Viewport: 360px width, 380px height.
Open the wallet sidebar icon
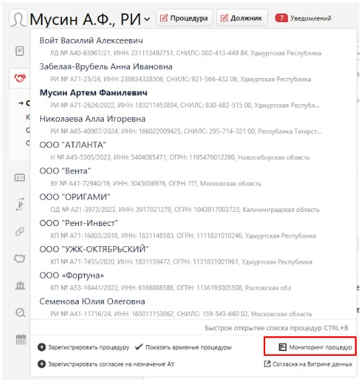pyautogui.click(x=20, y=258)
